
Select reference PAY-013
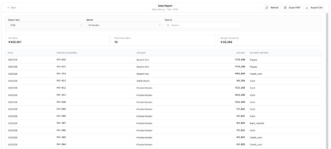coord(61,81)
